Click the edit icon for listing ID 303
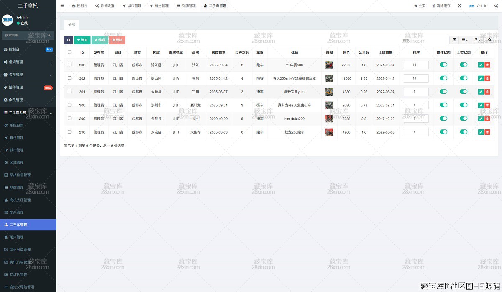Screen dimensions: 502x292 (x=481, y=65)
